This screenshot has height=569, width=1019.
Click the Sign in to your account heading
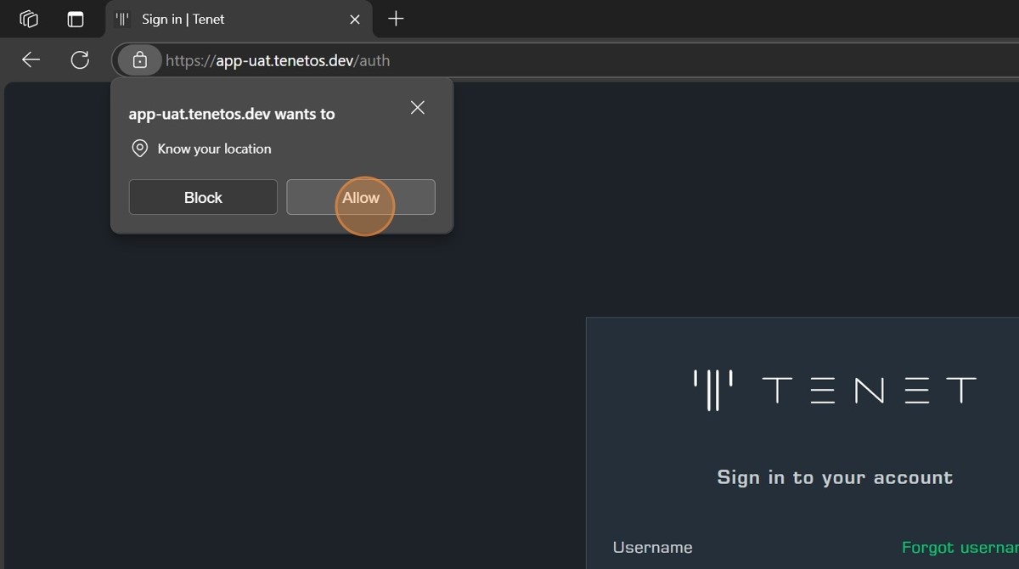pyautogui.click(x=835, y=477)
